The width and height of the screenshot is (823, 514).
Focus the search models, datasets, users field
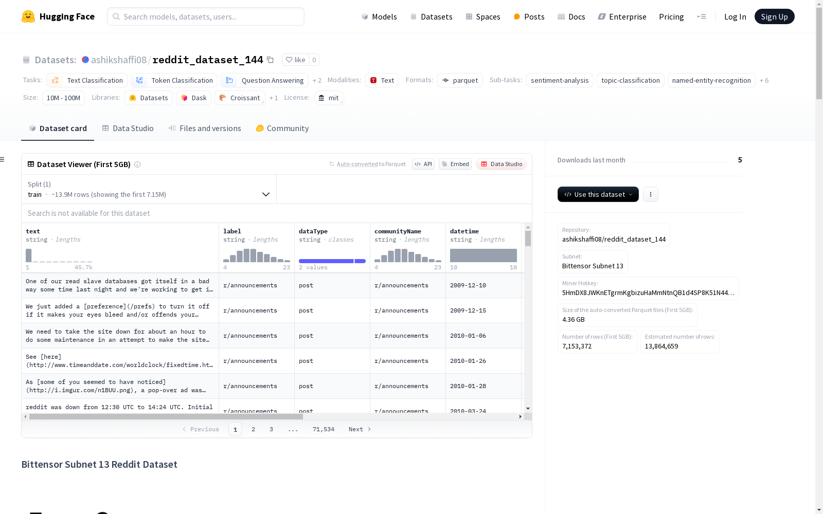(x=206, y=16)
